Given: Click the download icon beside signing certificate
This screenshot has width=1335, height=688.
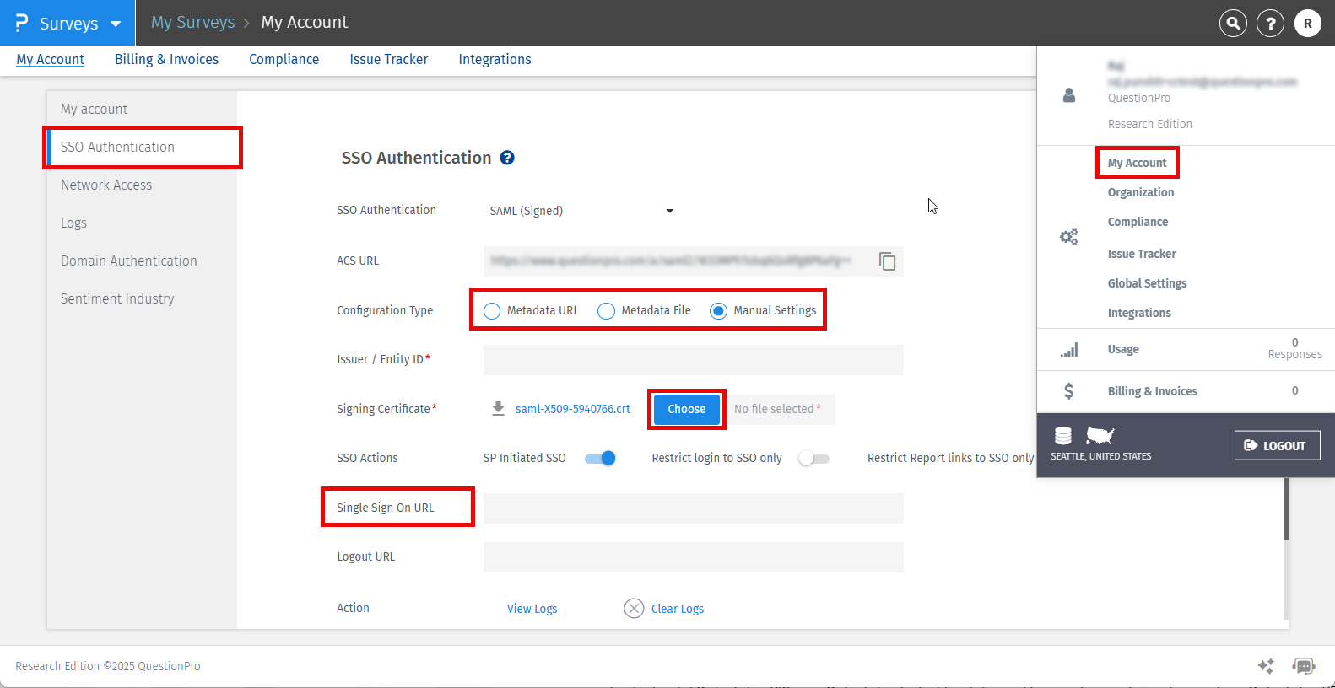Looking at the screenshot, I should click(498, 409).
